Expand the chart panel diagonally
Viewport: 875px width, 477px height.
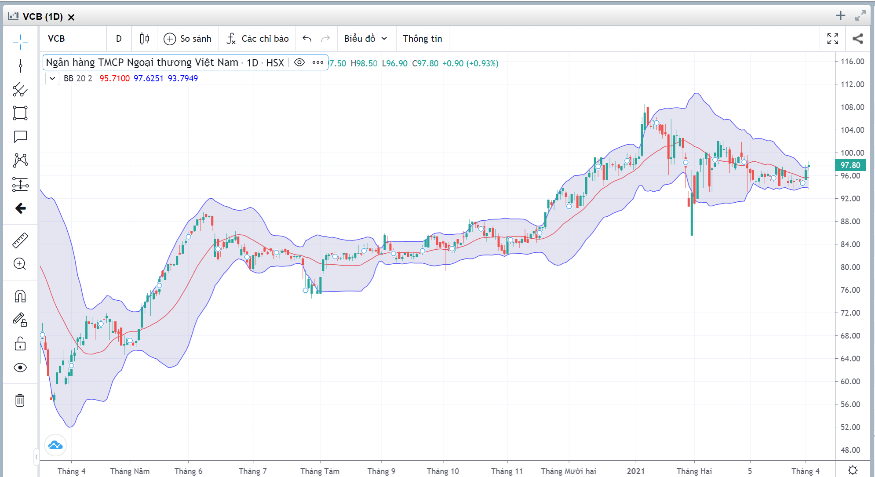point(860,16)
